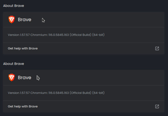This screenshot has height=116, width=168.
Task: Select 'Version 1.57.57' text in second panel
Action: pos(19,93)
